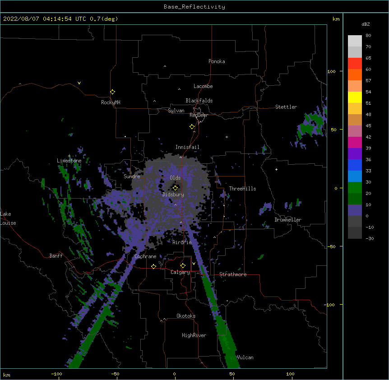Click the 45 value on dBZ legend
Image resolution: width=389 pixels, height=380 pixels.
tap(368, 126)
